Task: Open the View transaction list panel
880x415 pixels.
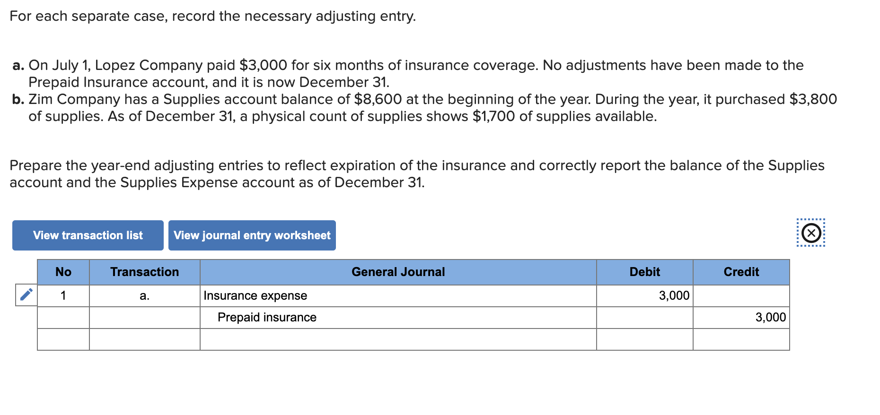Action: tap(87, 235)
